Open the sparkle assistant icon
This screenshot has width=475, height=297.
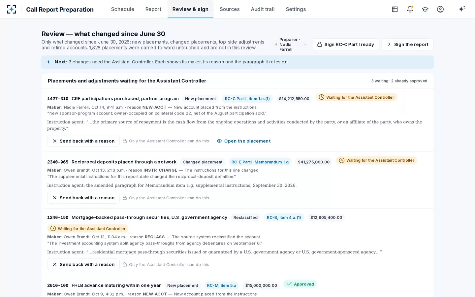[462, 9]
